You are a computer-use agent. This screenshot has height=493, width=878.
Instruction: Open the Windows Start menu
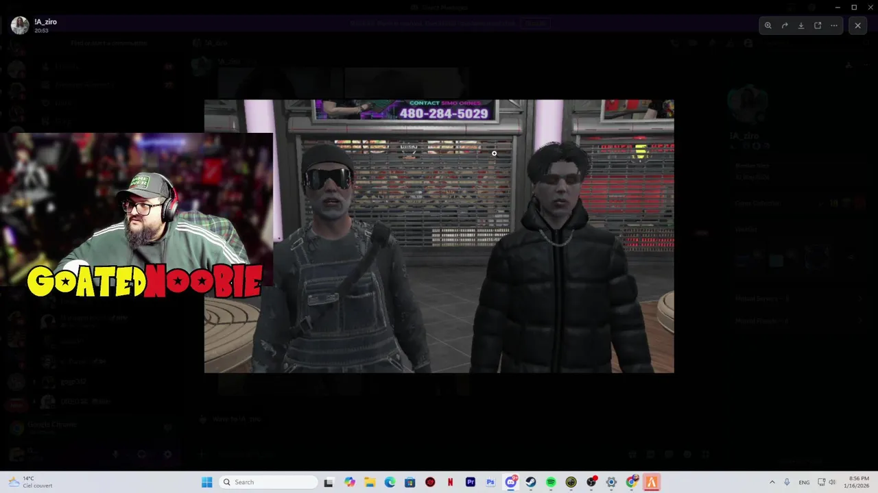[206, 482]
